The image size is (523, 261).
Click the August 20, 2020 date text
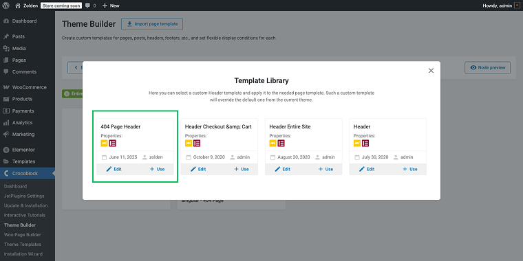294,157
